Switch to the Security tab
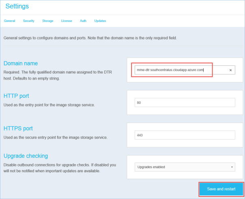Screen dimensions: 245x199 [x=28, y=20]
